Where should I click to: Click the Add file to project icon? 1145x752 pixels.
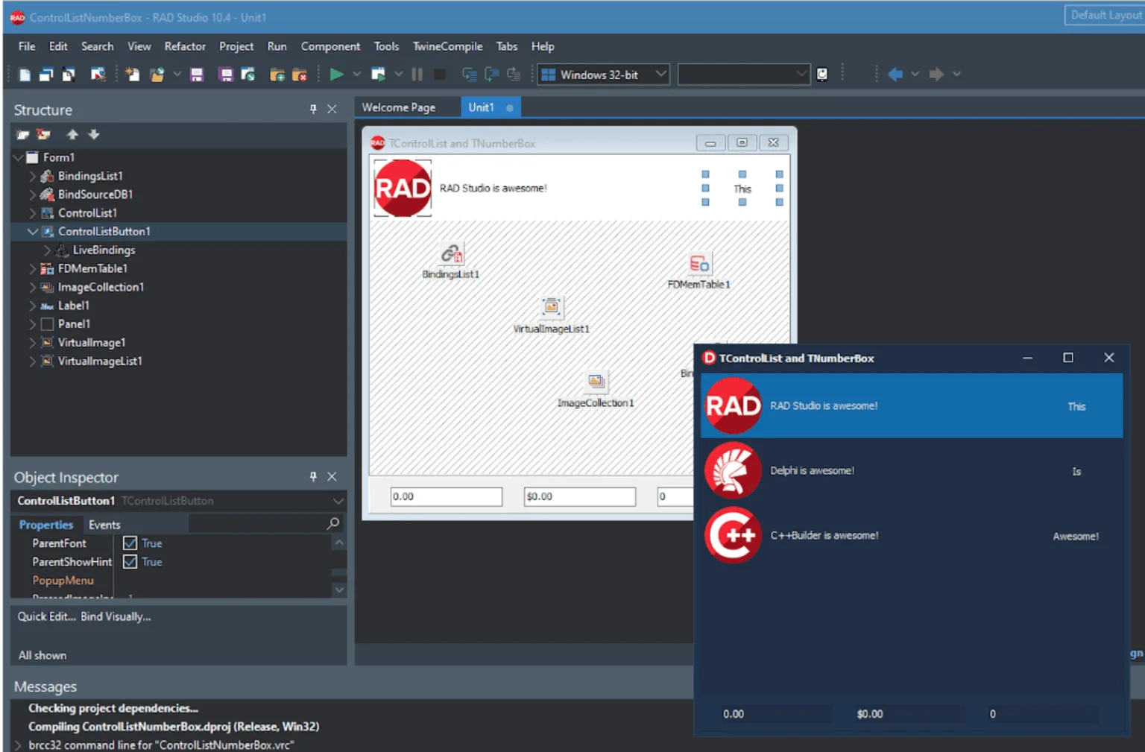277,75
